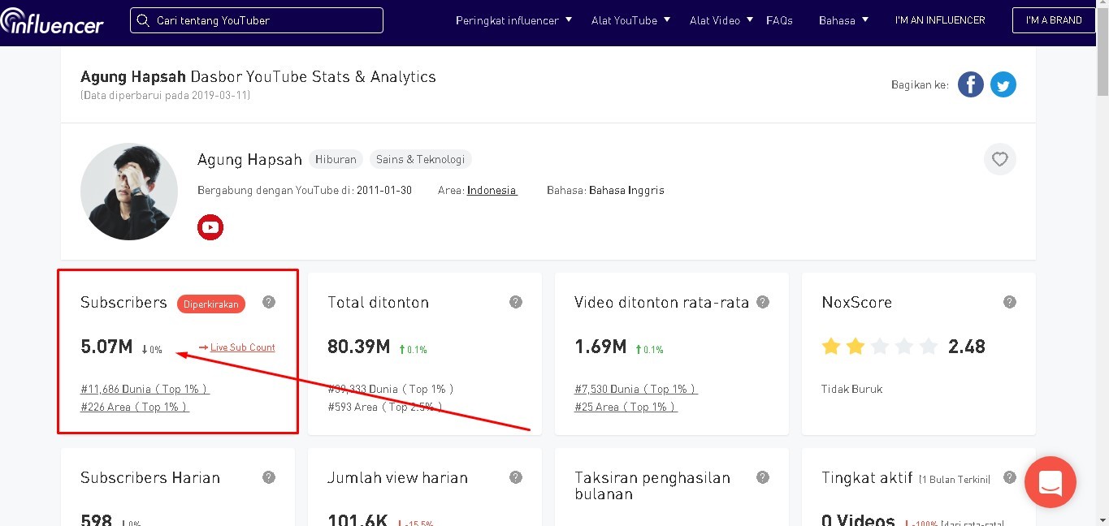The image size is (1109, 526).
Task: Click the 2011-01-30 join date
Action: (384, 190)
